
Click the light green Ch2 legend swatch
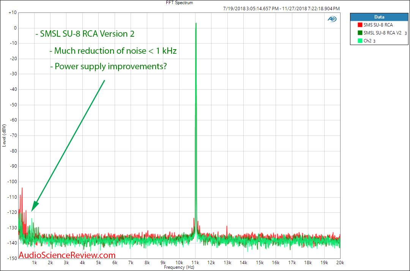360,40
